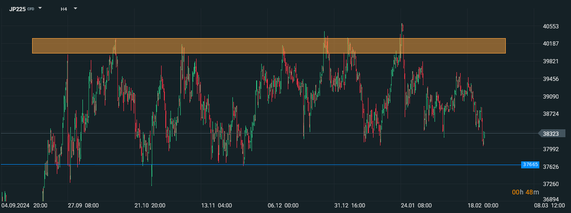Click the 24.01 08:00 time label

click(416, 206)
